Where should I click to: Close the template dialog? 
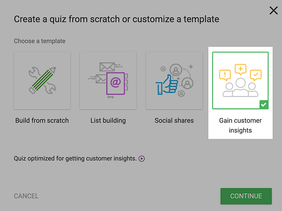(x=273, y=11)
